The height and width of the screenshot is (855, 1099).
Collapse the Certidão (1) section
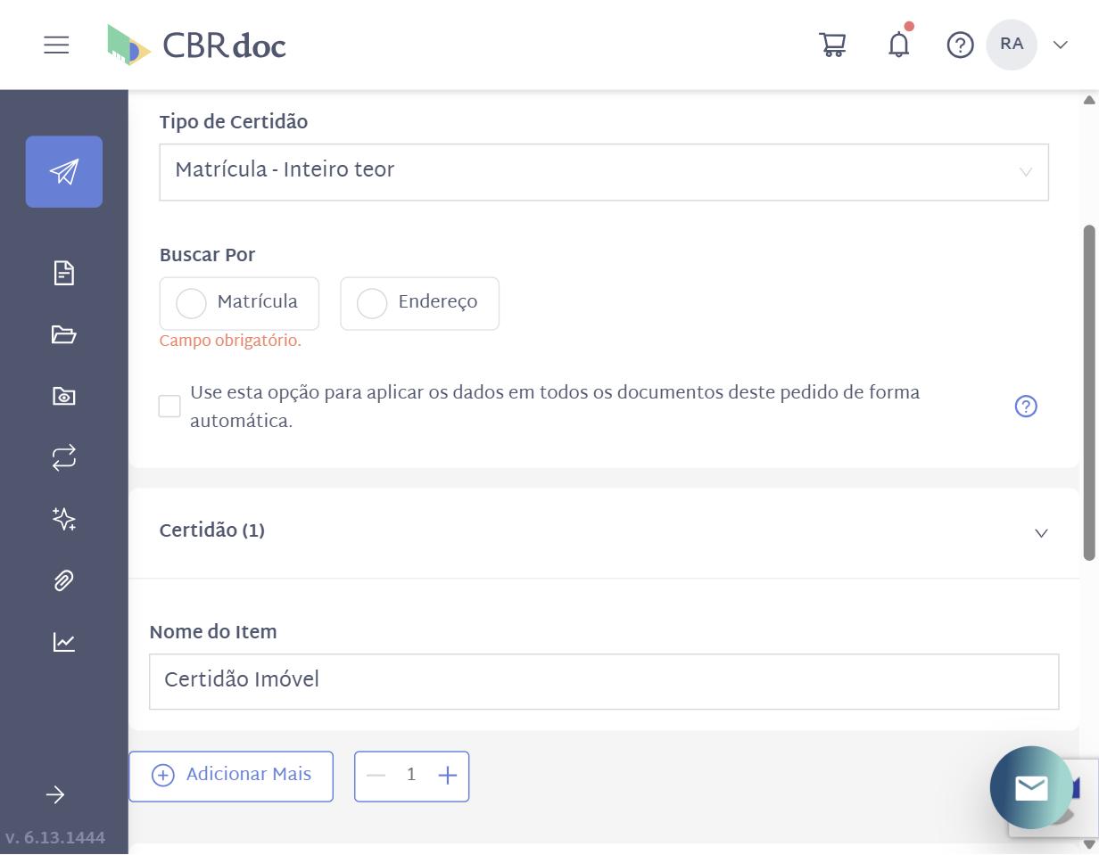pyautogui.click(x=1041, y=533)
